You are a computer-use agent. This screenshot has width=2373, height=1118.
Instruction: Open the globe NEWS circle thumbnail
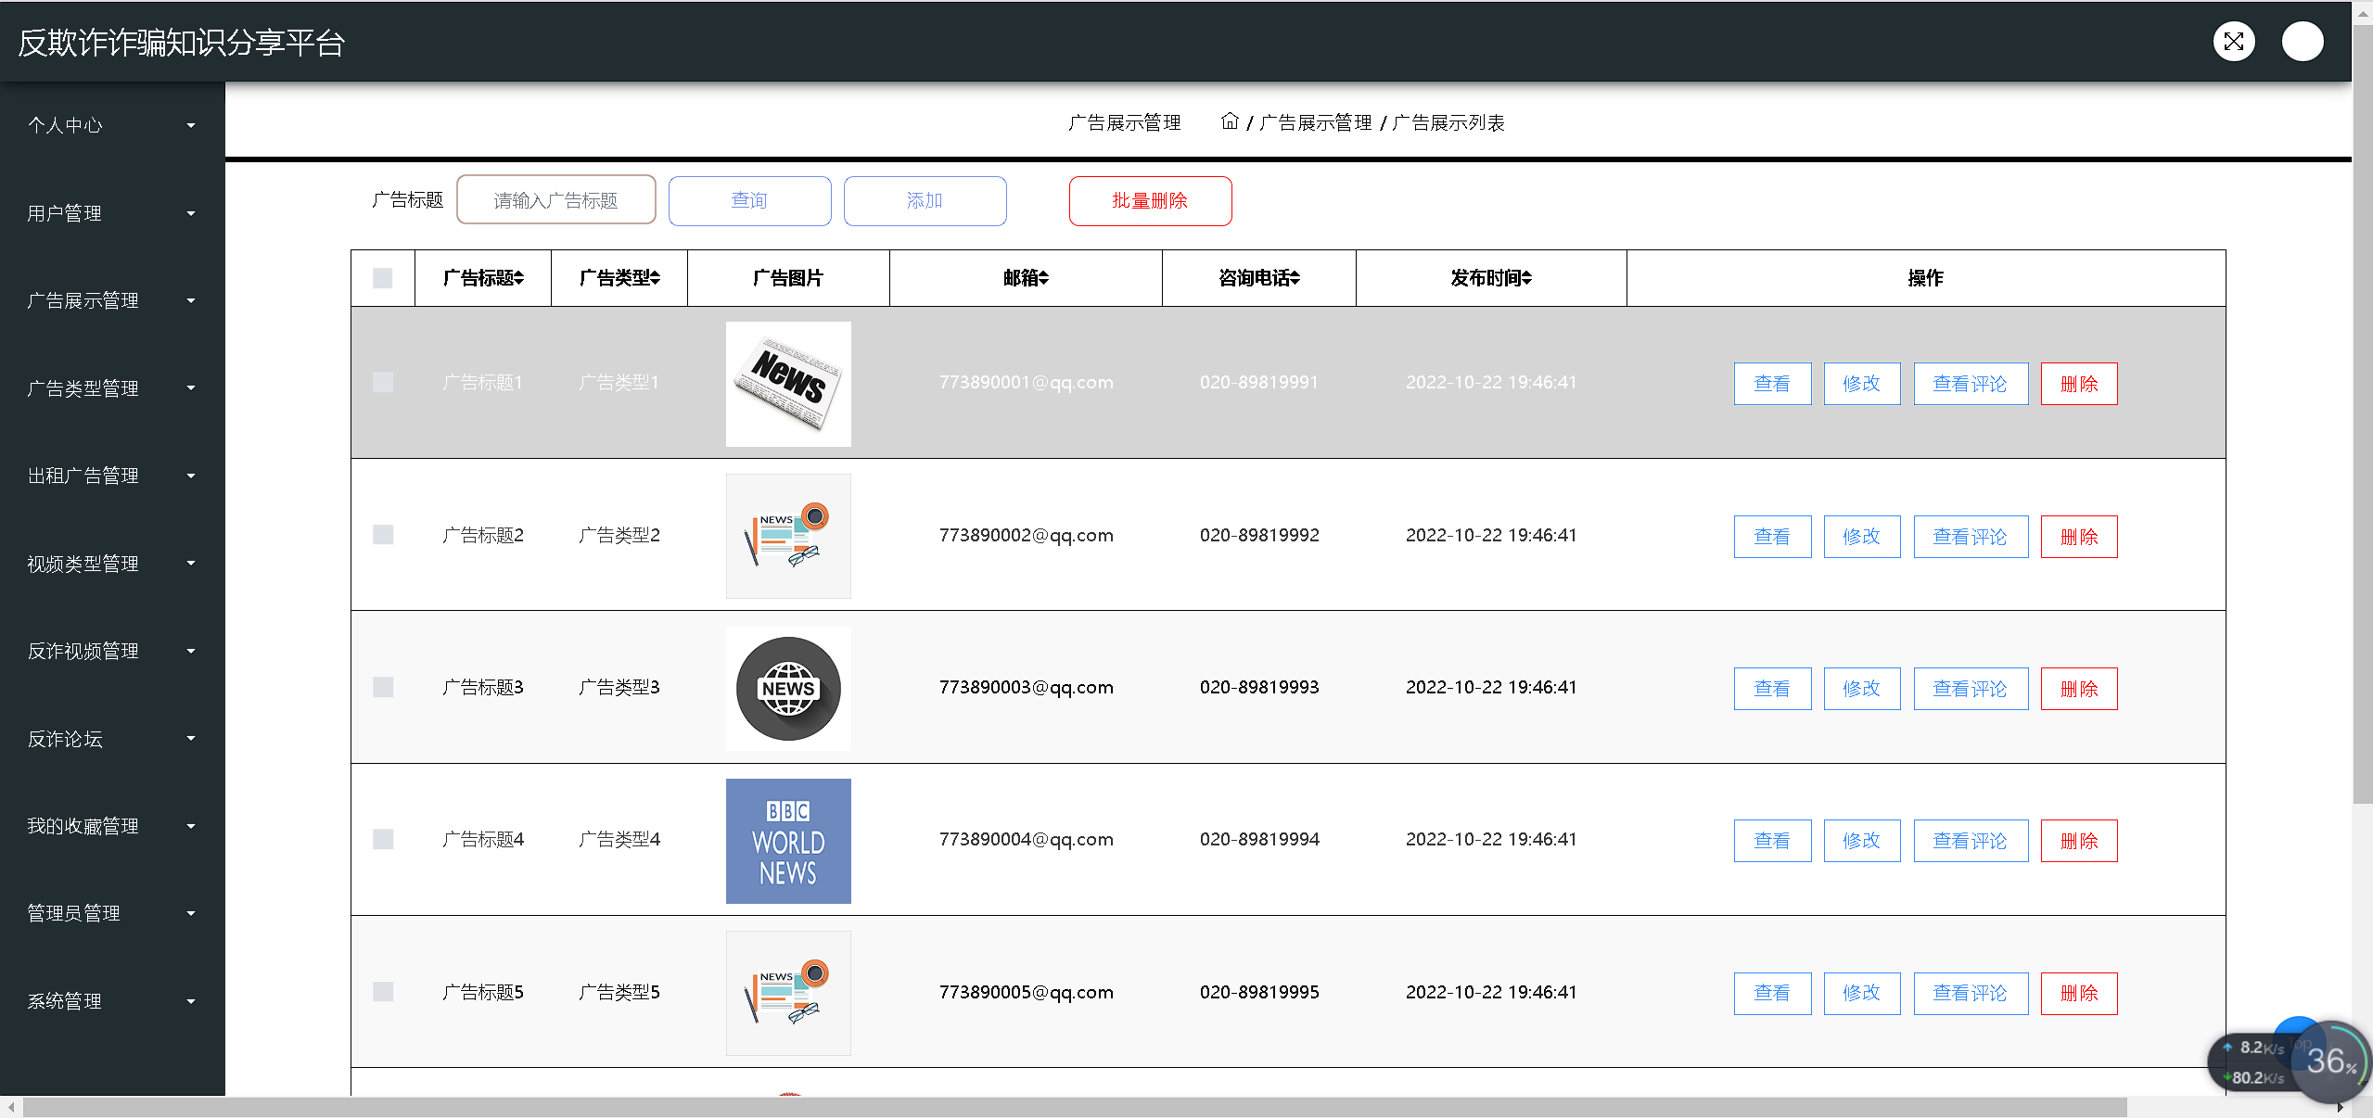(x=788, y=689)
